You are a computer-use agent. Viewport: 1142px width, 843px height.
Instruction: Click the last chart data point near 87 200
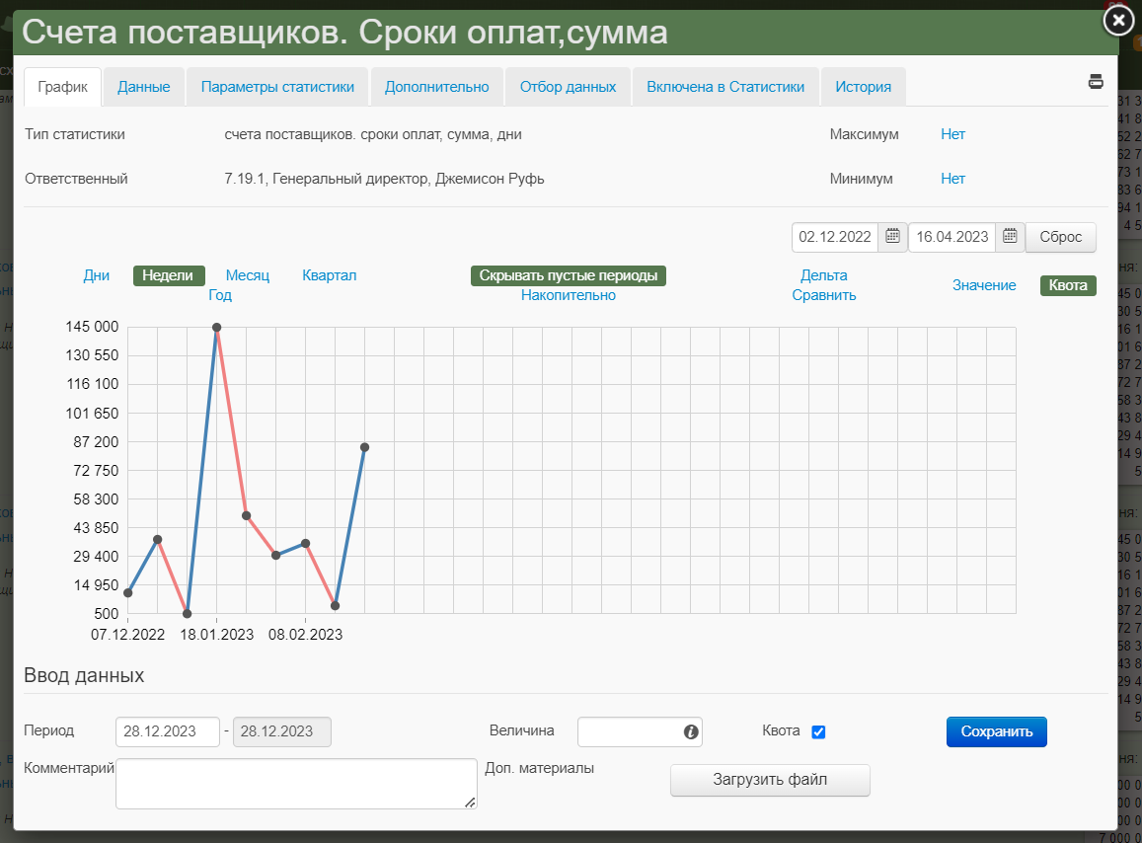(365, 447)
